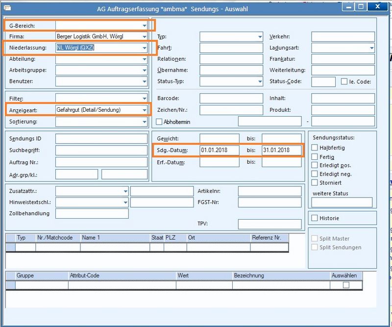Expand the Firma dropdown list

(x=145, y=37)
